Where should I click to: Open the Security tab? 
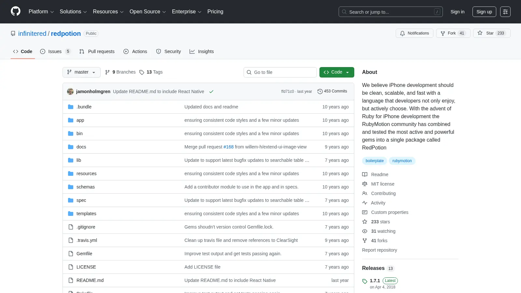pyautogui.click(x=168, y=51)
